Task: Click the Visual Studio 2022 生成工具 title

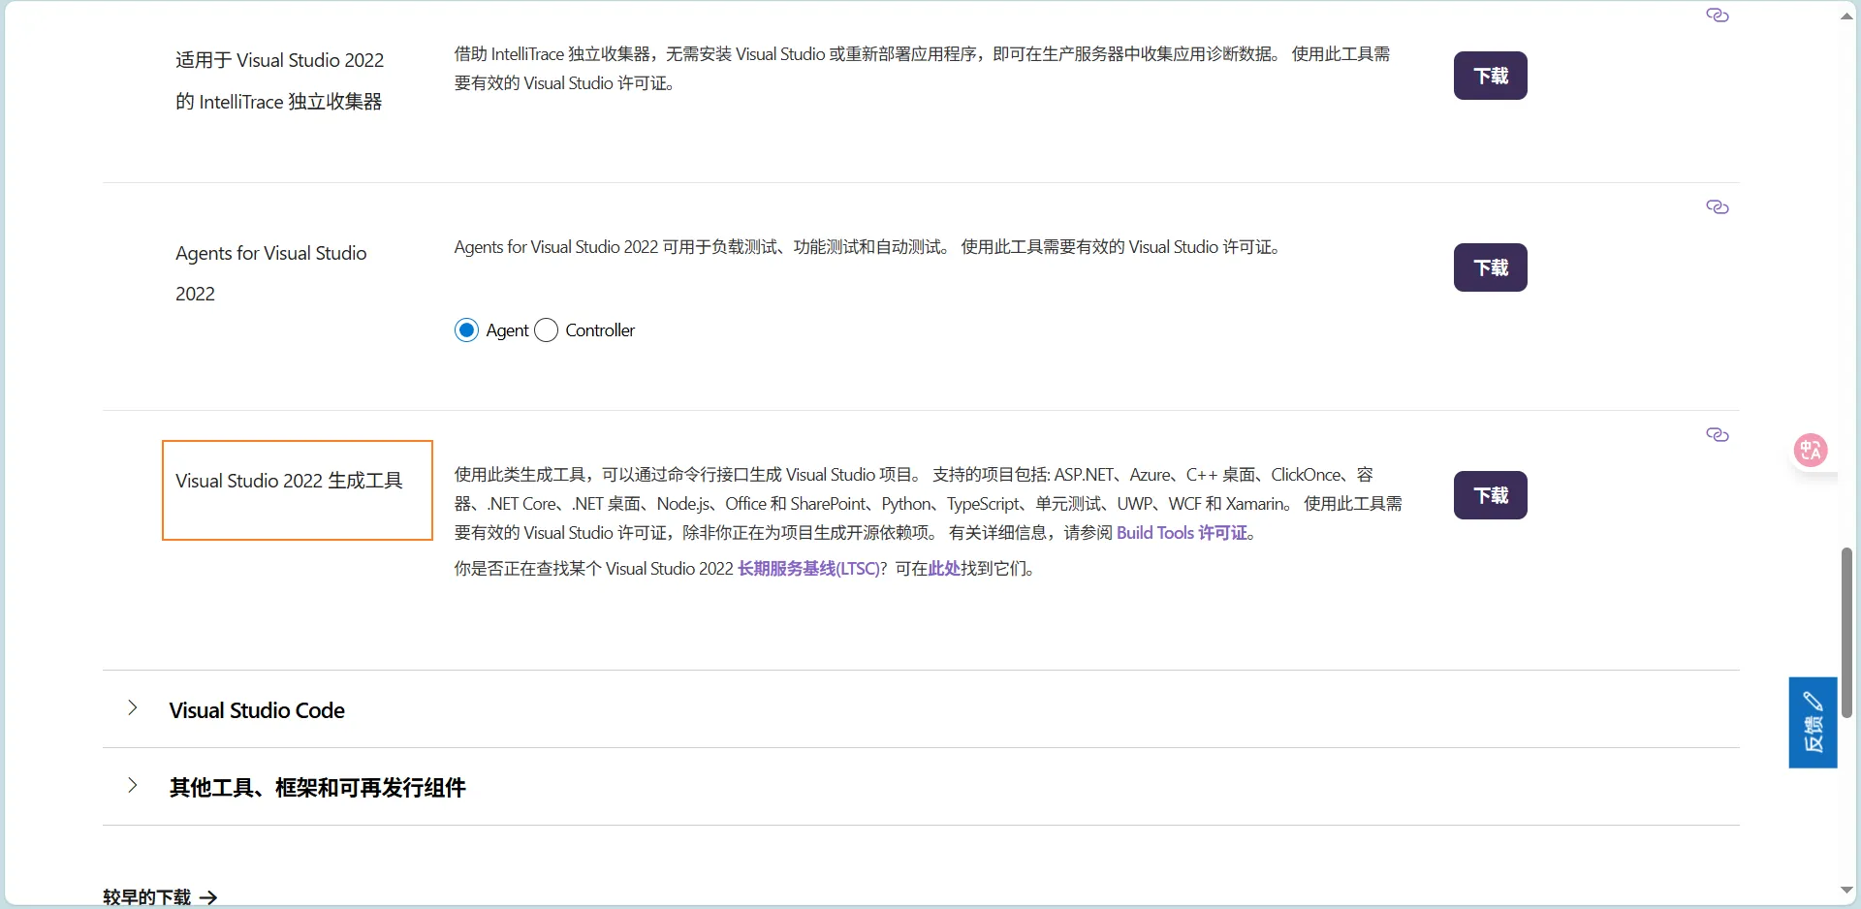Action: pyautogui.click(x=289, y=481)
